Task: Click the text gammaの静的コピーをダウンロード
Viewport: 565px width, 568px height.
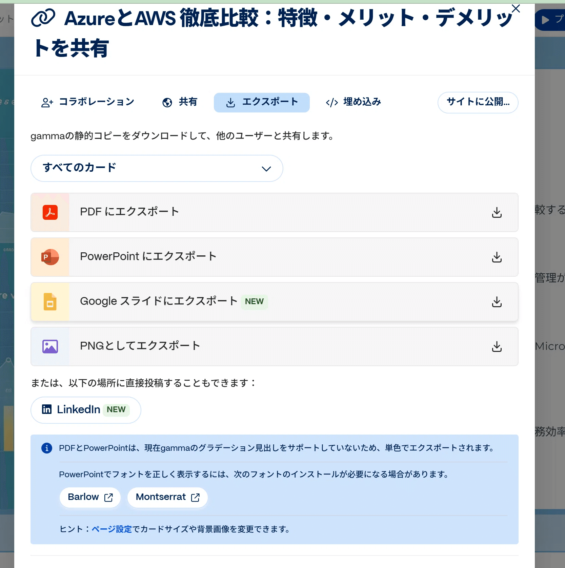Action: 183,136
